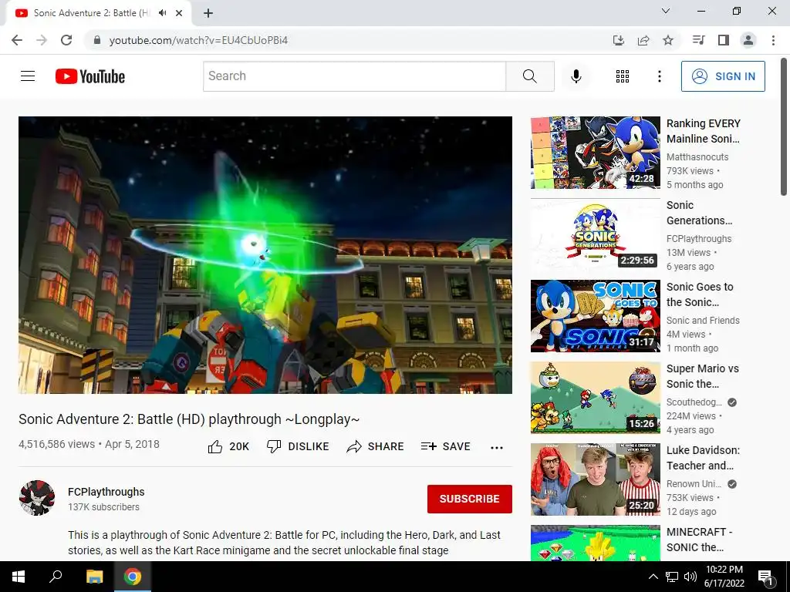This screenshot has height=592, width=790.
Task: Click the Matthasnocuts channel name
Action: (x=697, y=157)
